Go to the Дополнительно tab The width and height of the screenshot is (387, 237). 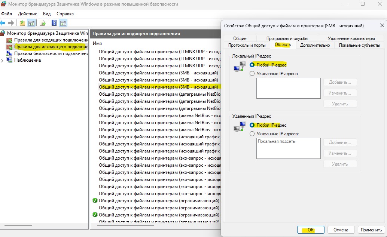[x=315, y=45]
